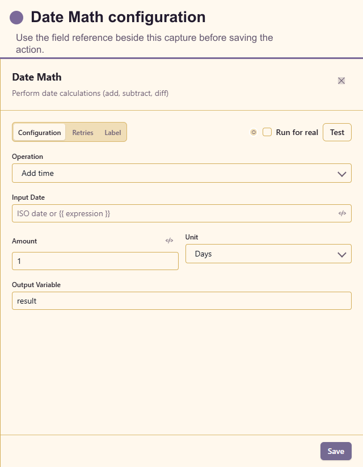The width and height of the screenshot is (363, 467).
Task: Close the Date Math panel
Action: (341, 81)
